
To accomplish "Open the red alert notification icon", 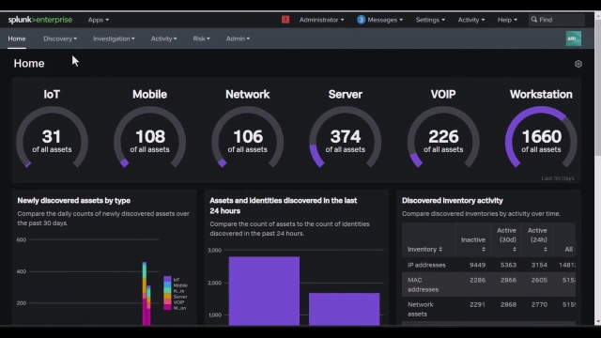I will tap(285, 20).
